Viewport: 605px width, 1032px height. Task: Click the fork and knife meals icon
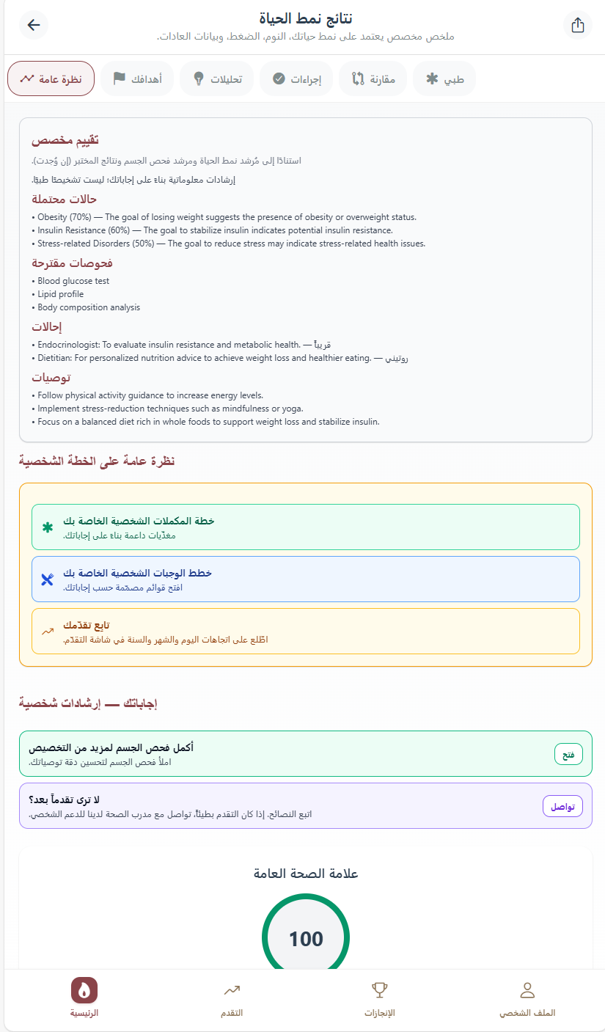tap(48, 579)
